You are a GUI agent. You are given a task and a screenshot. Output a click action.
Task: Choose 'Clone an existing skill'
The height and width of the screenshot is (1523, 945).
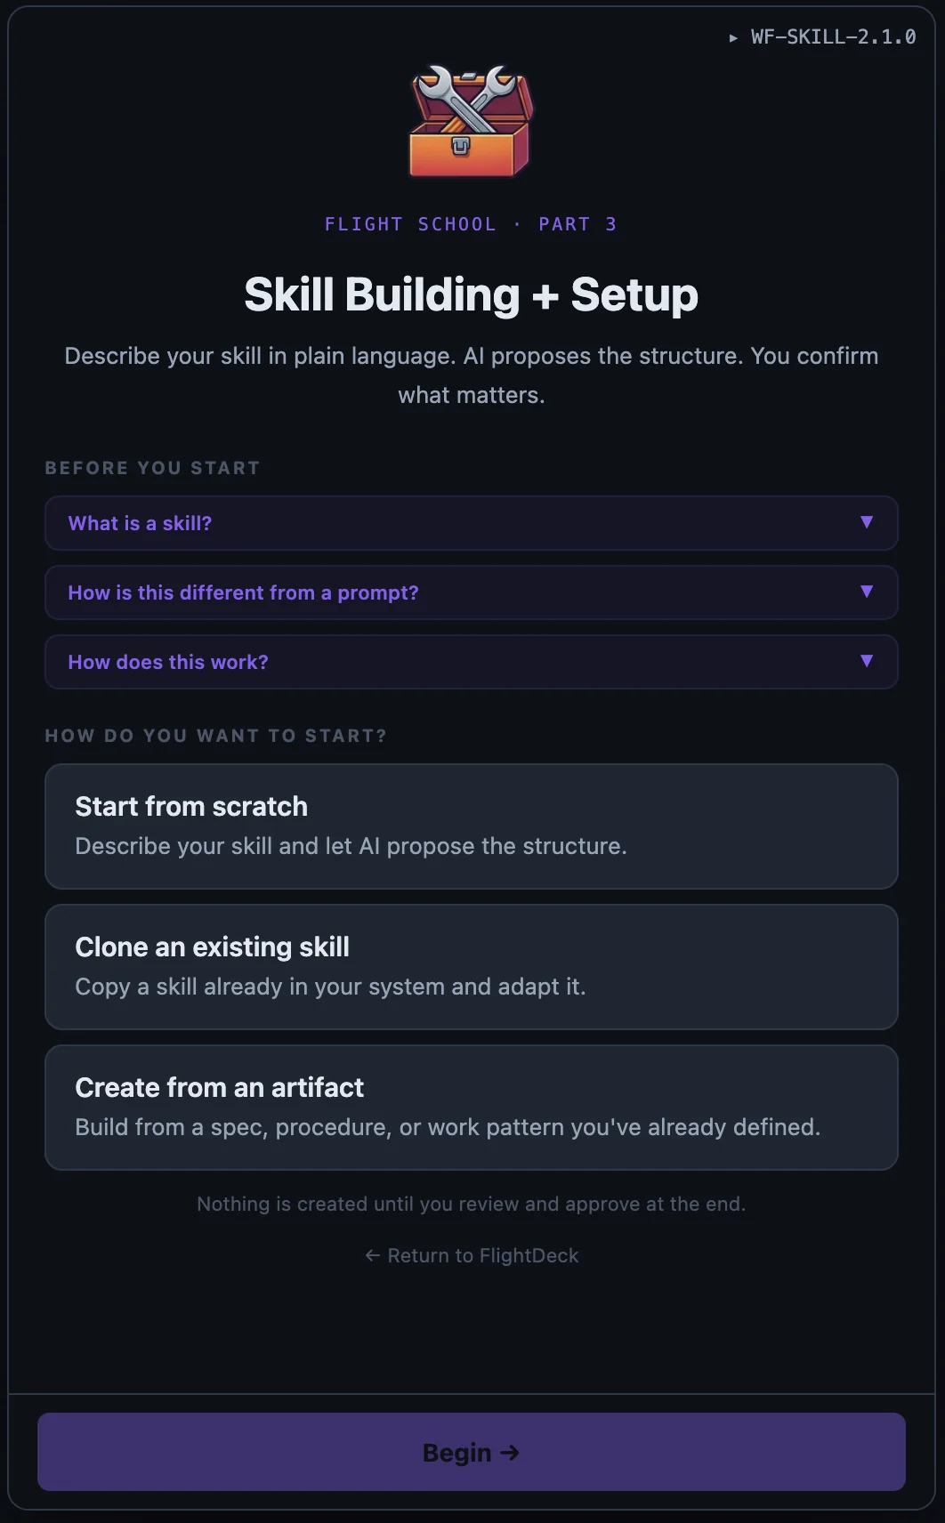pos(472,967)
